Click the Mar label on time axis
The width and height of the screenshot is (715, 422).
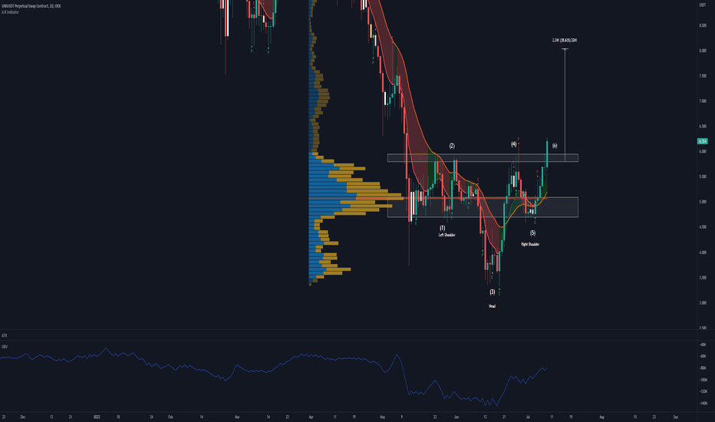pyautogui.click(x=237, y=417)
